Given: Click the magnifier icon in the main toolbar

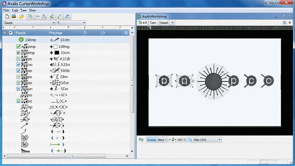Looking at the screenshot, I should point(30,16).
